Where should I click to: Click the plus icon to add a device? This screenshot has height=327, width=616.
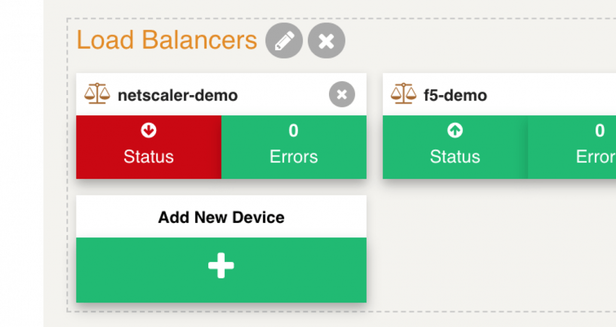221,265
